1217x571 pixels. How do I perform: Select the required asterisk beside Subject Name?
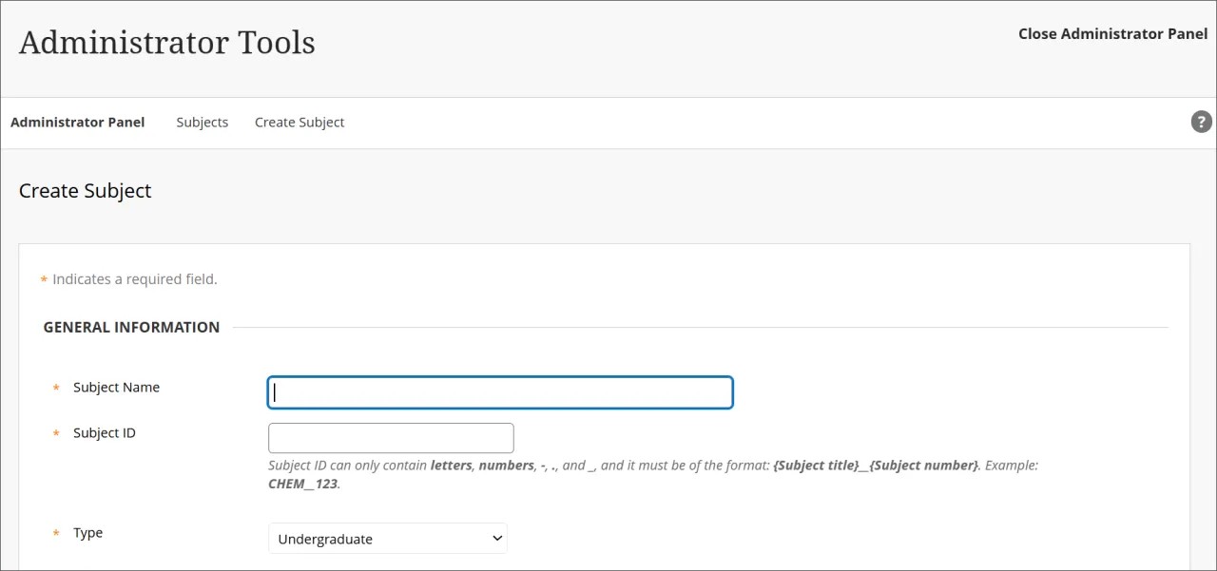tap(55, 388)
